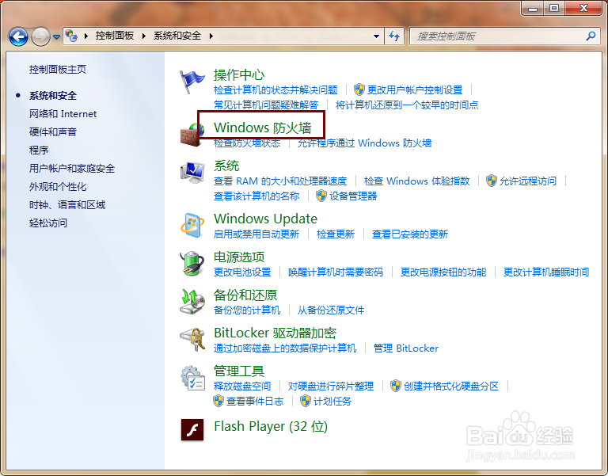Click the Windows Update icon
Image resolution: width=608 pixels, height=476 pixels.
192,225
